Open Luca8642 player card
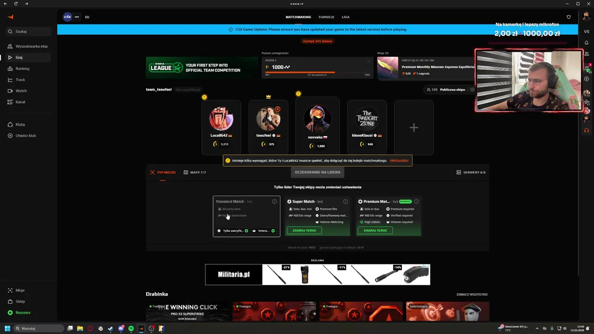Viewport: 594px width, 334px height. [x=221, y=127]
